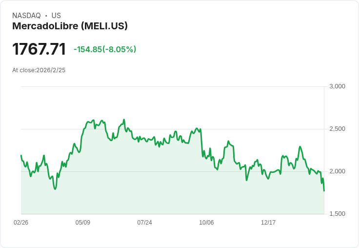The height and width of the screenshot is (248, 359).
Task: Click the 07/24 date axis label
Action: pos(144,222)
